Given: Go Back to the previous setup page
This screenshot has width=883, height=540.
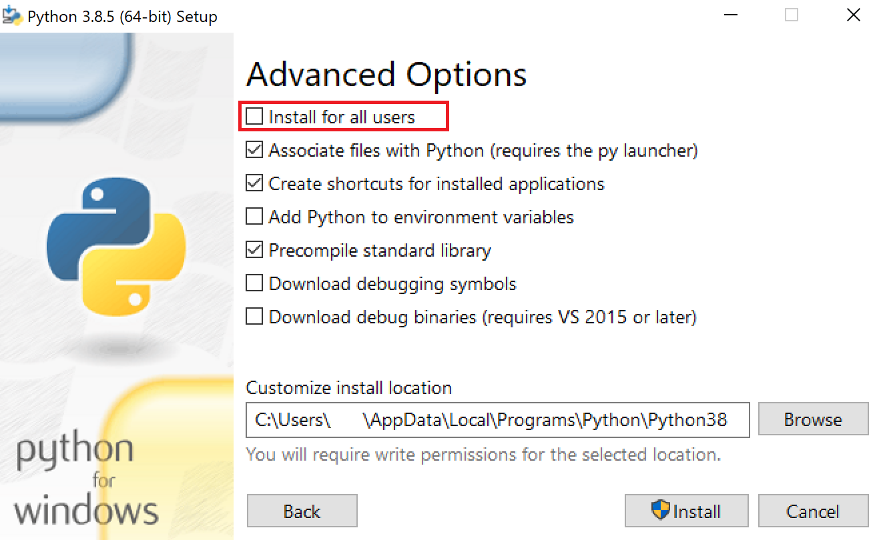Looking at the screenshot, I should 302,511.
